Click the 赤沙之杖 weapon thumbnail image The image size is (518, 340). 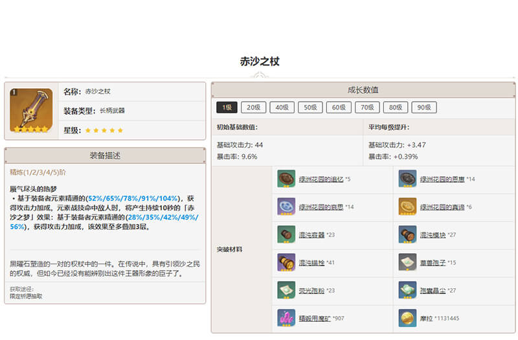point(31,110)
